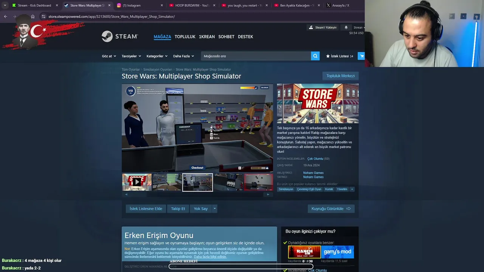
Task: Click Tüm Oyunlar breadcrumb
Action: click(130, 70)
